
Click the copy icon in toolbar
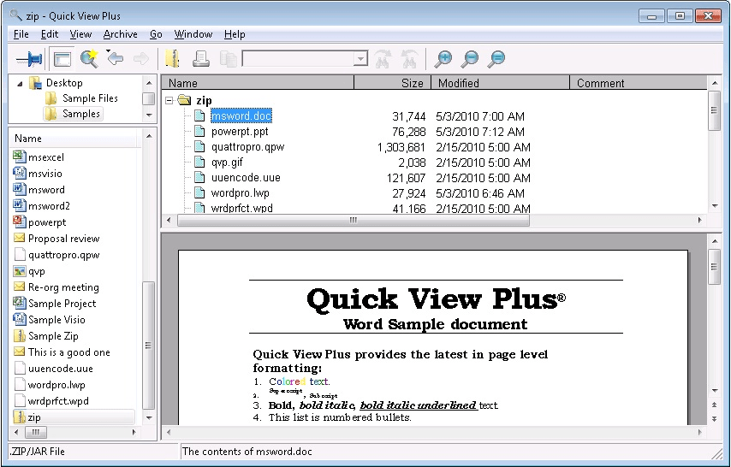pos(229,59)
